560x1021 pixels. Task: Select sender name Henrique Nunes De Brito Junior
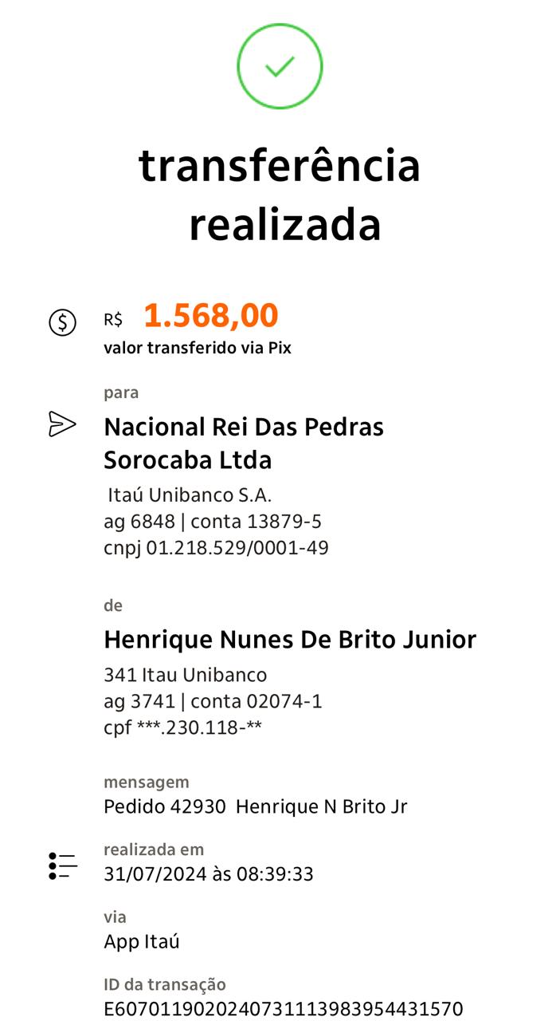(x=290, y=640)
